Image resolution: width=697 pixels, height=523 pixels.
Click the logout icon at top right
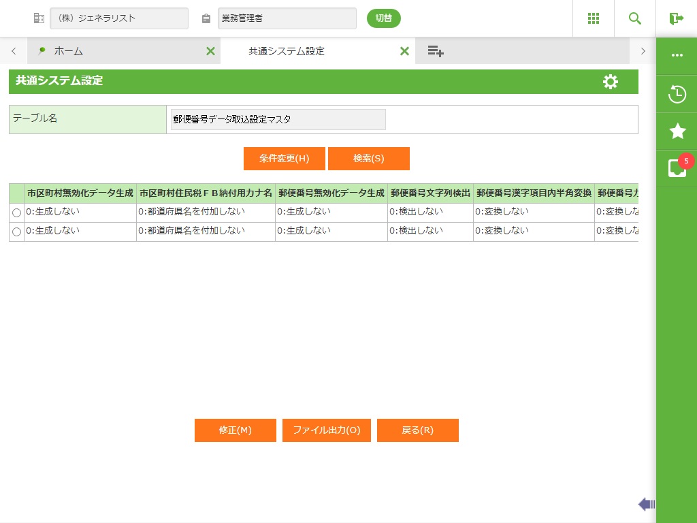676,18
